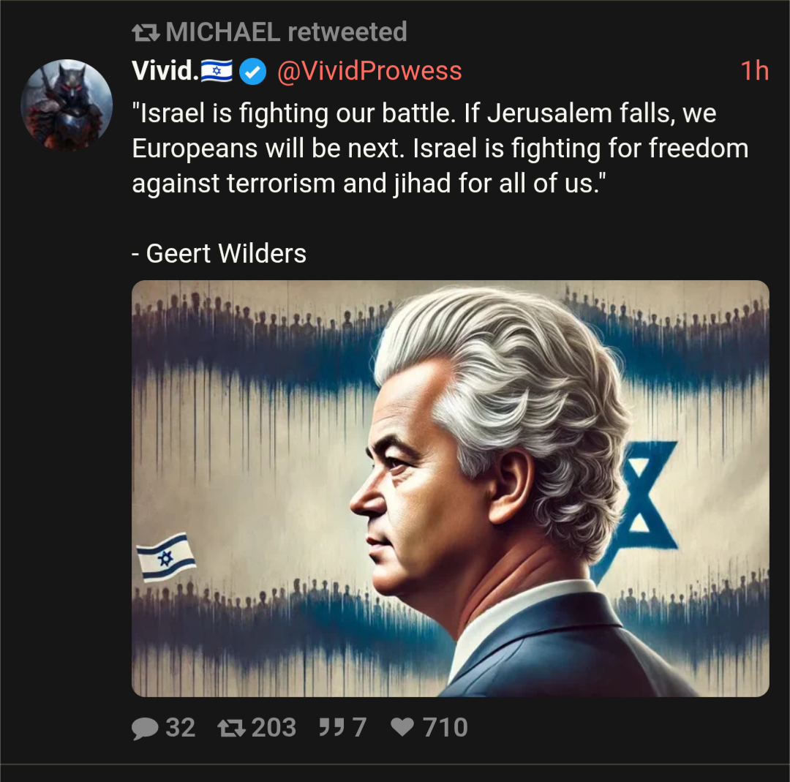Click the tweet quote text body
The height and width of the screenshot is (782, 790).
coord(440,148)
